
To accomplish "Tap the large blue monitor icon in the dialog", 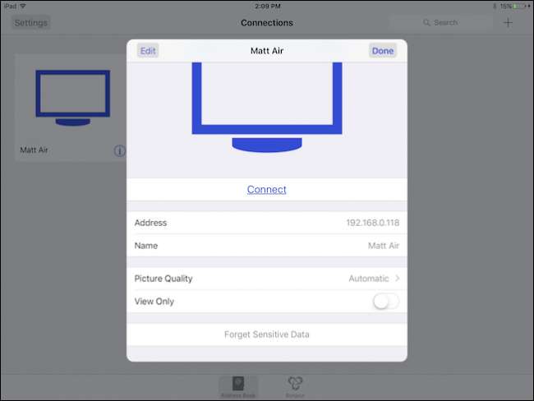I will pyautogui.click(x=267, y=107).
